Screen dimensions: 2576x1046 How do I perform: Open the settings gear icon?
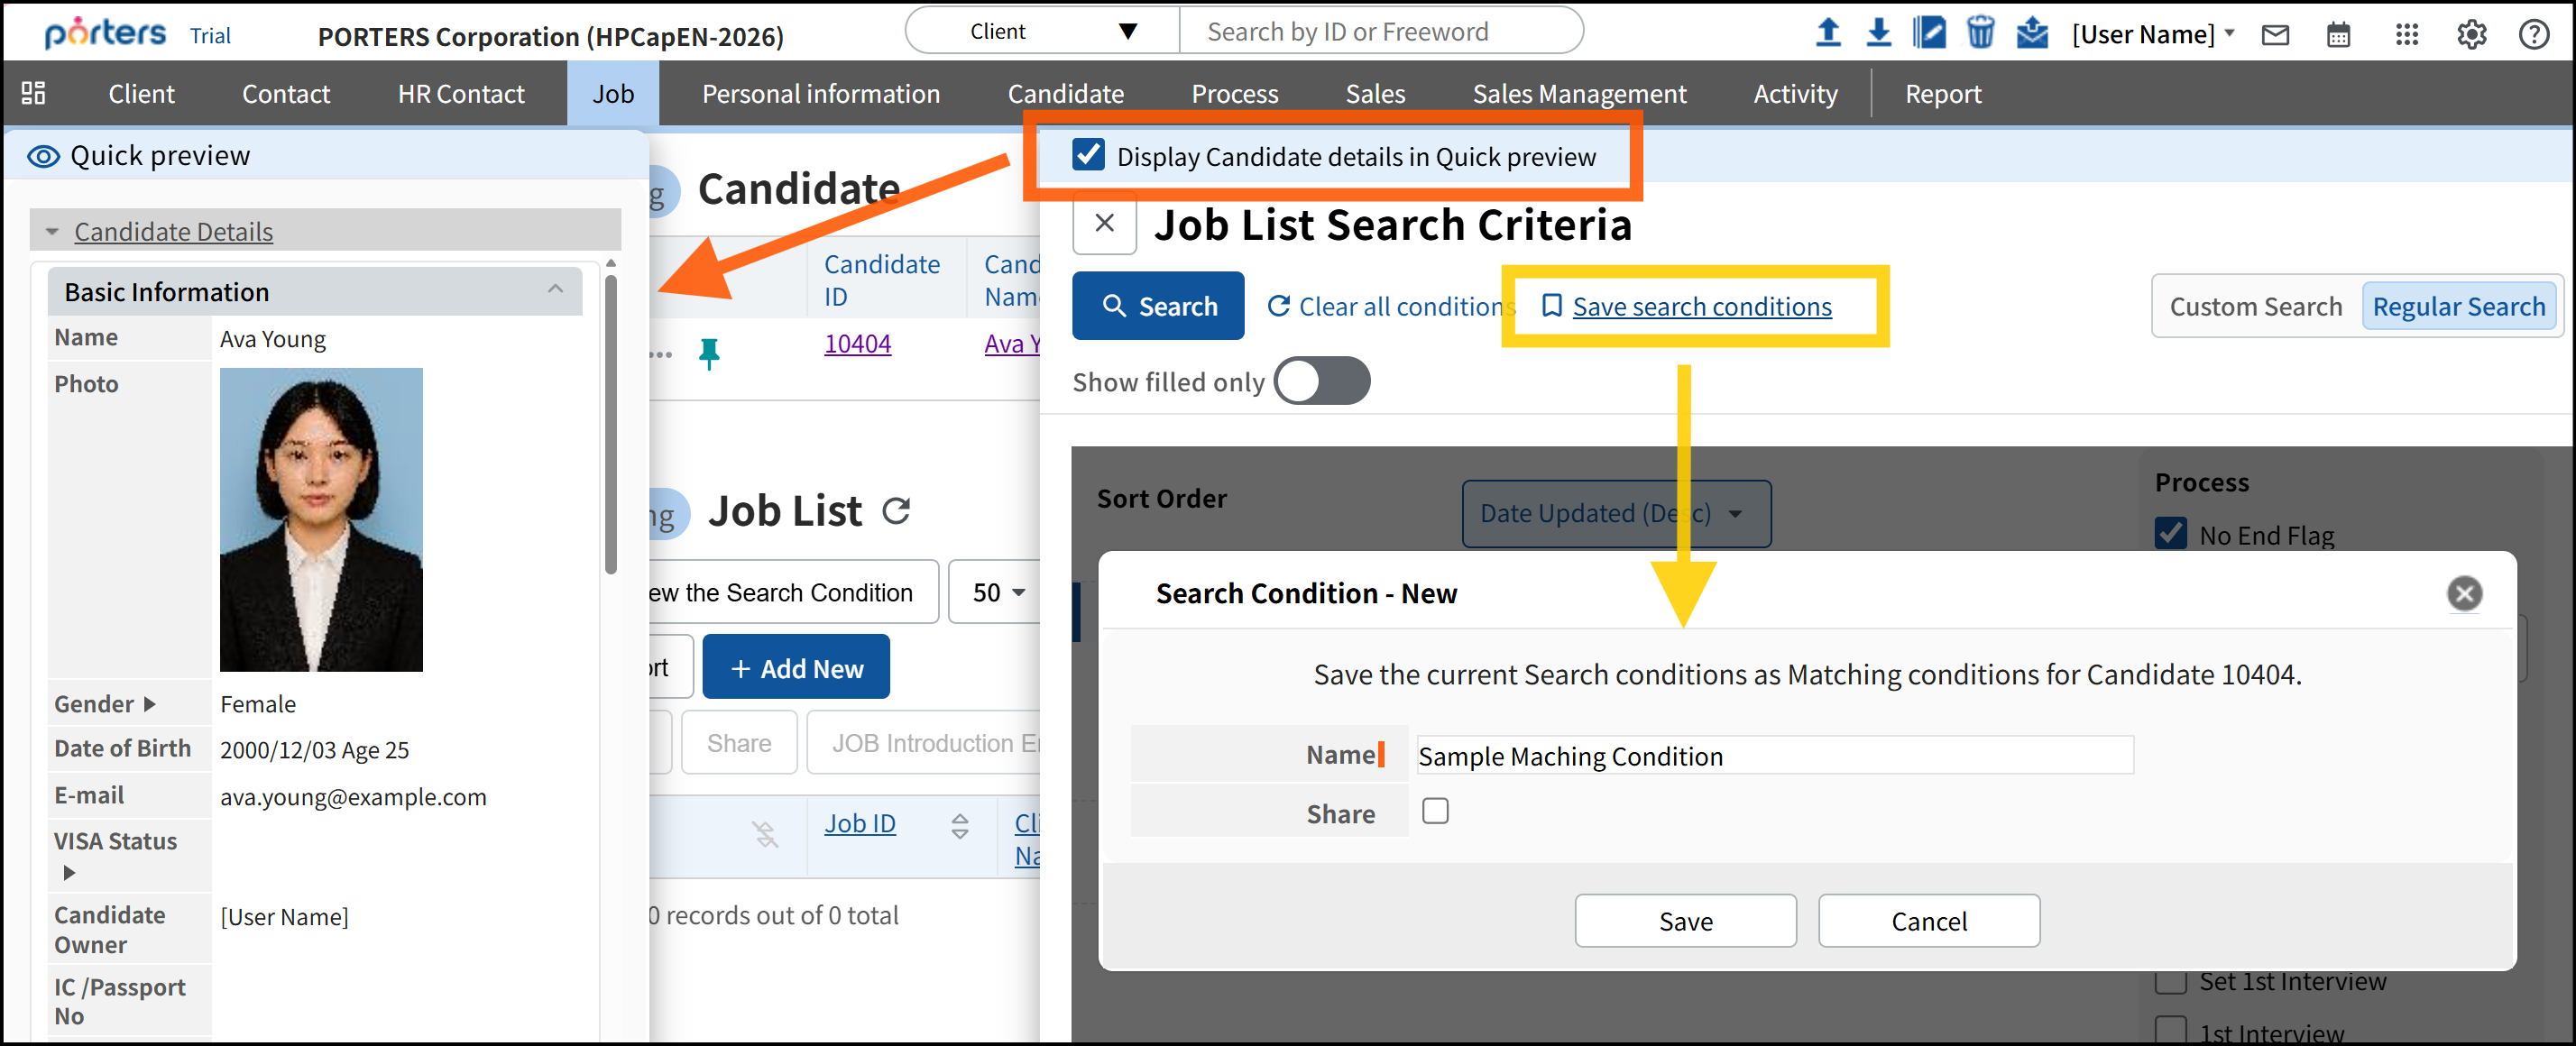[2471, 35]
